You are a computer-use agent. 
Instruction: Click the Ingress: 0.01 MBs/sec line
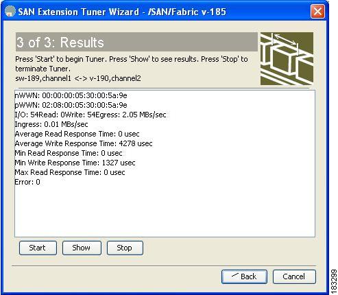pos(51,124)
